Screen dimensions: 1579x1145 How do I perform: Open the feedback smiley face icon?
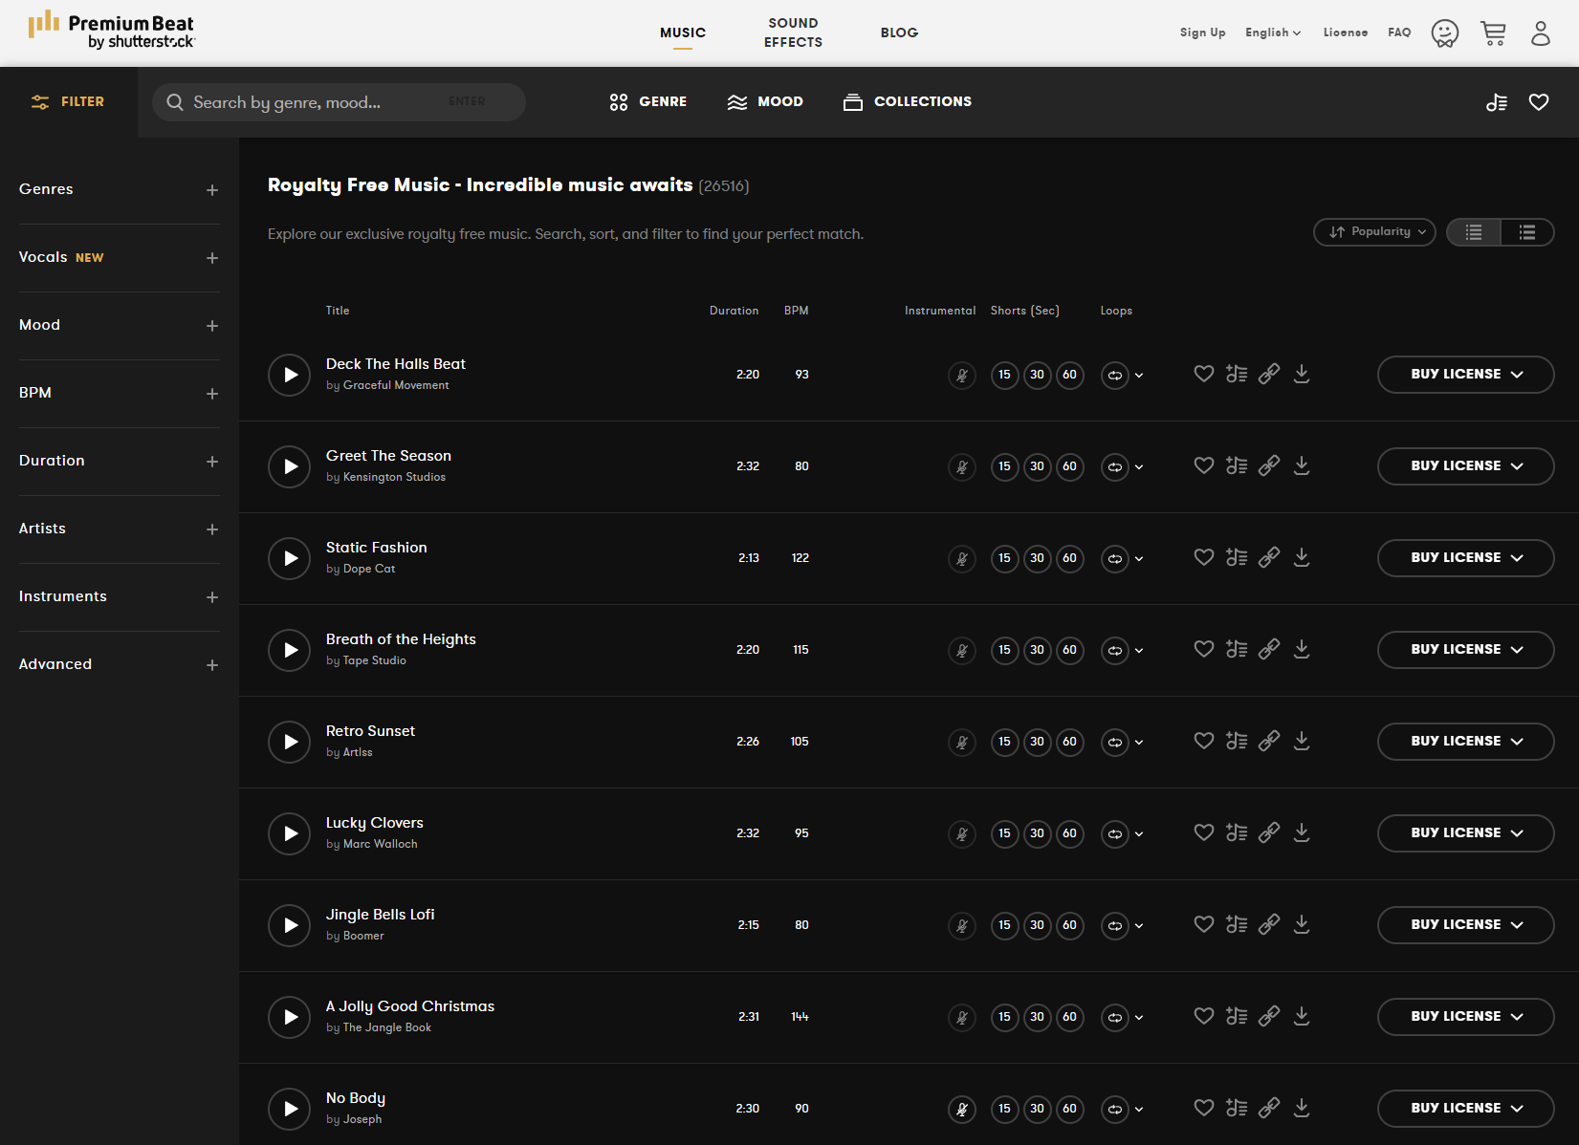point(1444,33)
